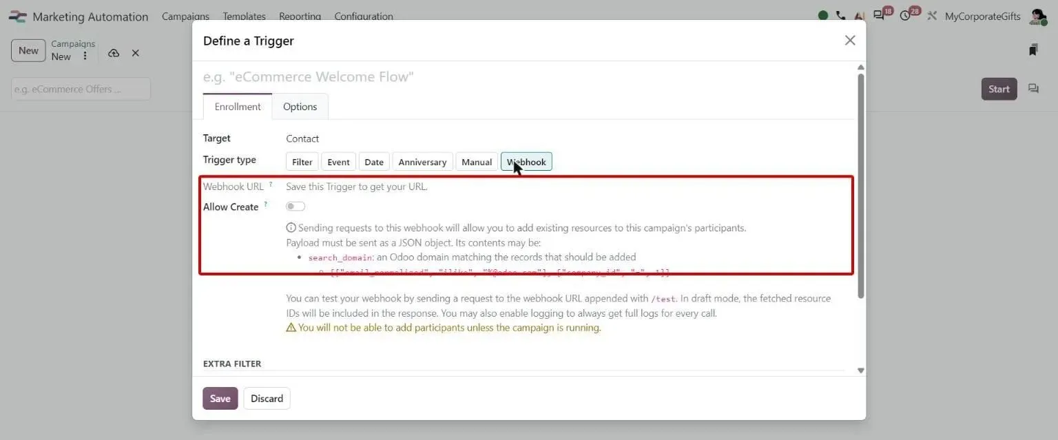Discard changes with X beside cloud icon
Viewport: 1058px width, 440px height.
136,53
